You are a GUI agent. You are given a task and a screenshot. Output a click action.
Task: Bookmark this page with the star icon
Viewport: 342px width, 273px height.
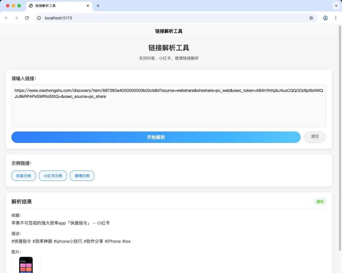click(x=311, y=18)
